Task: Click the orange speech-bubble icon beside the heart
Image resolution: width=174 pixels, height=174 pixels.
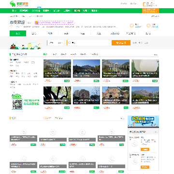Action: (x=148, y=26)
